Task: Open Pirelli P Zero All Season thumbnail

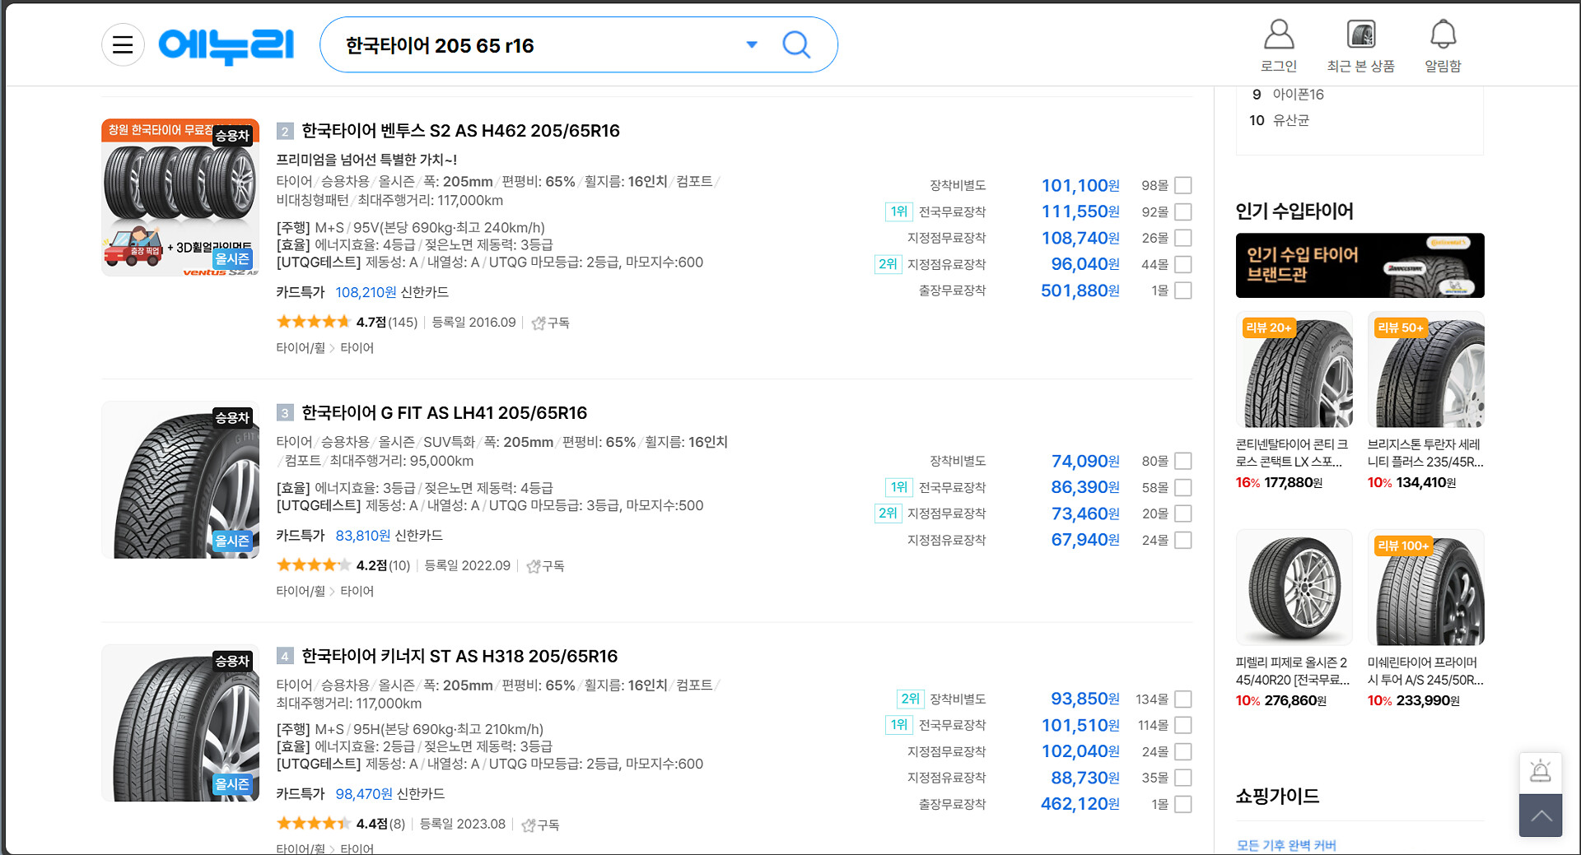Action: (x=1294, y=588)
